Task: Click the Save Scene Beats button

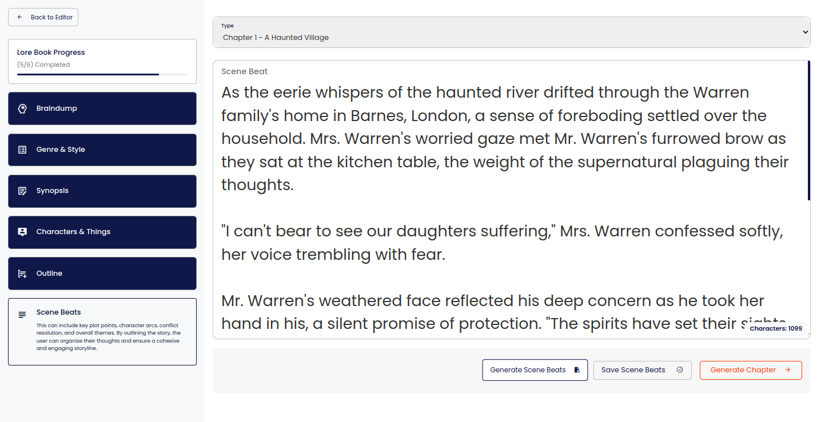Action: coord(642,370)
